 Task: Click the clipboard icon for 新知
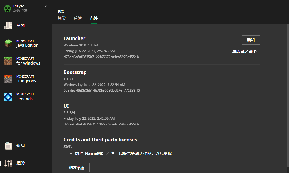pos(8,145)
